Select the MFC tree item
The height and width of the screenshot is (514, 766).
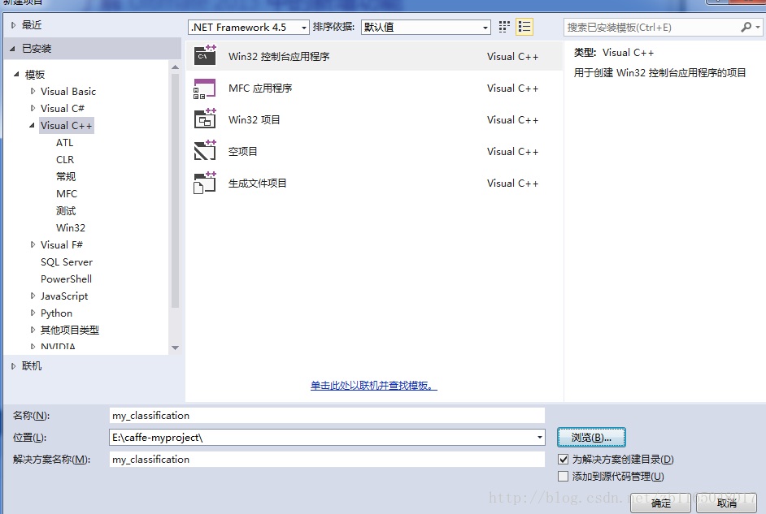(x=67, y=193)
